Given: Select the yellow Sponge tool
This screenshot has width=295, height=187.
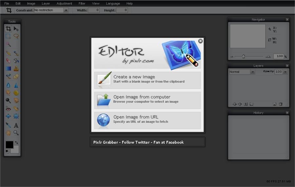Looking at the screenshot, I should tap(16, 93).
